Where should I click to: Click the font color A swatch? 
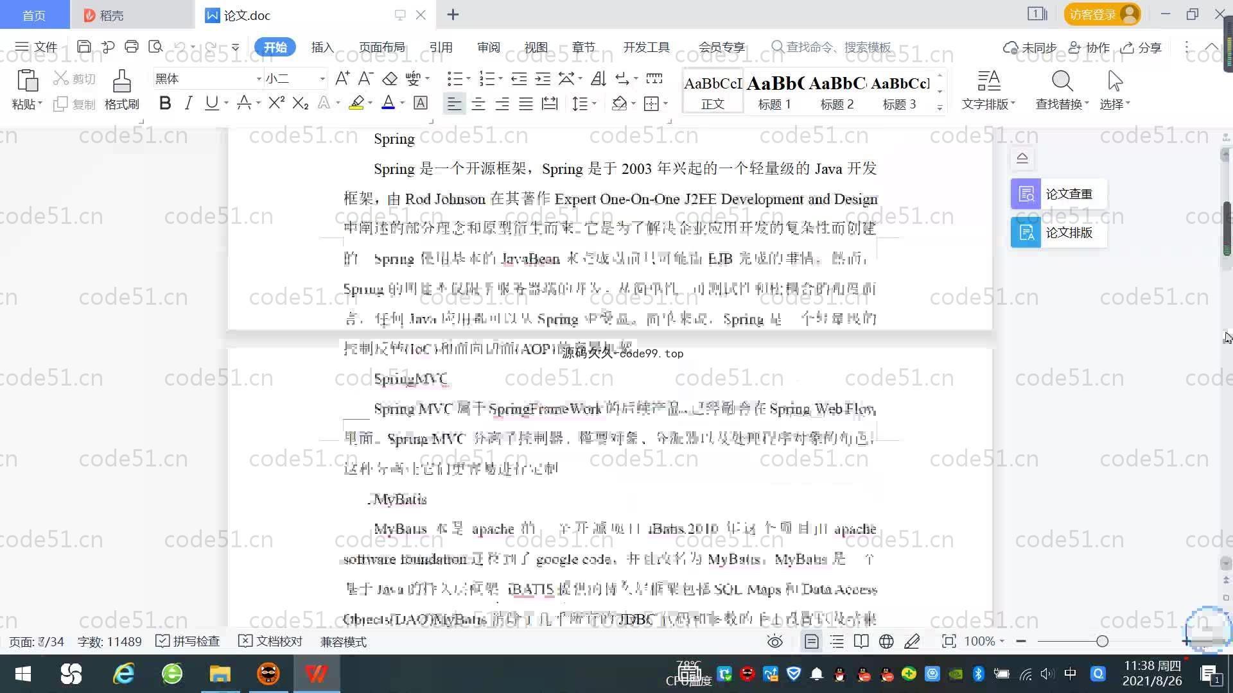coord(388,103)
